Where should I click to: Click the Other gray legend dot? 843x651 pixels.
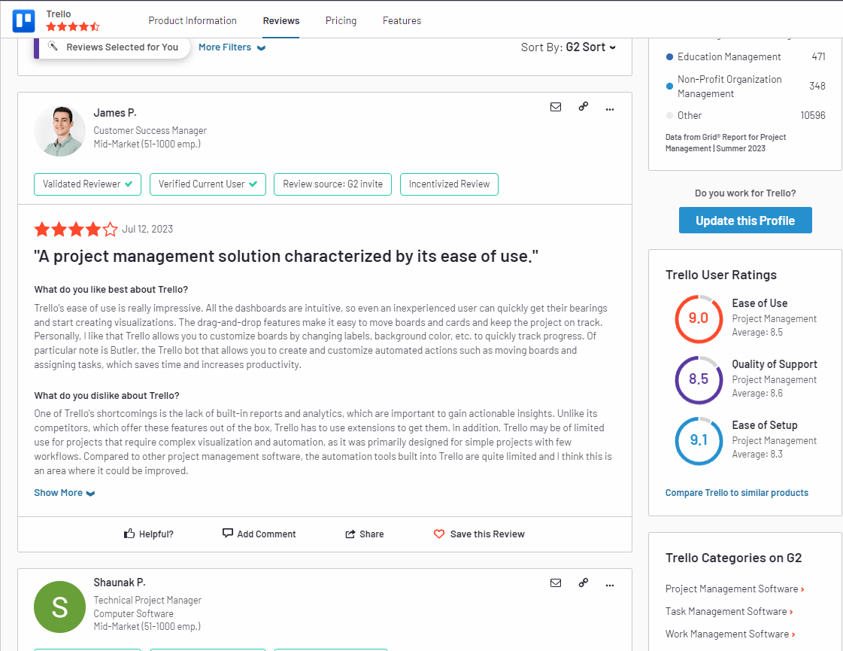(669, 115)
